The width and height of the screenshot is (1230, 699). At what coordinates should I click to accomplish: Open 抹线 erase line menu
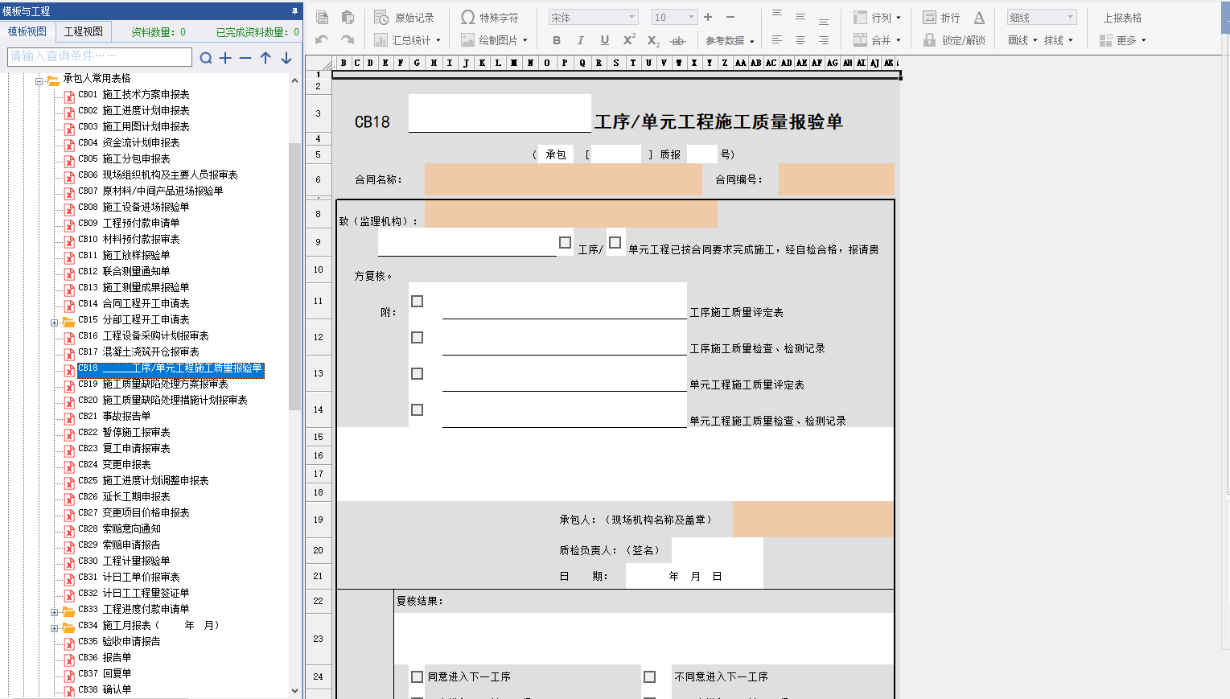[1059, 40]
